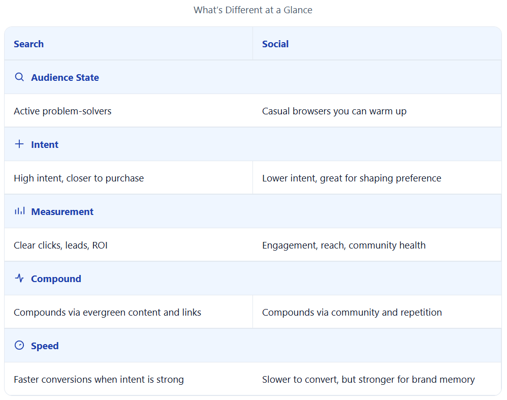Click the Compound section label
This screenshot has width=507, height=400.
point(56,279)
